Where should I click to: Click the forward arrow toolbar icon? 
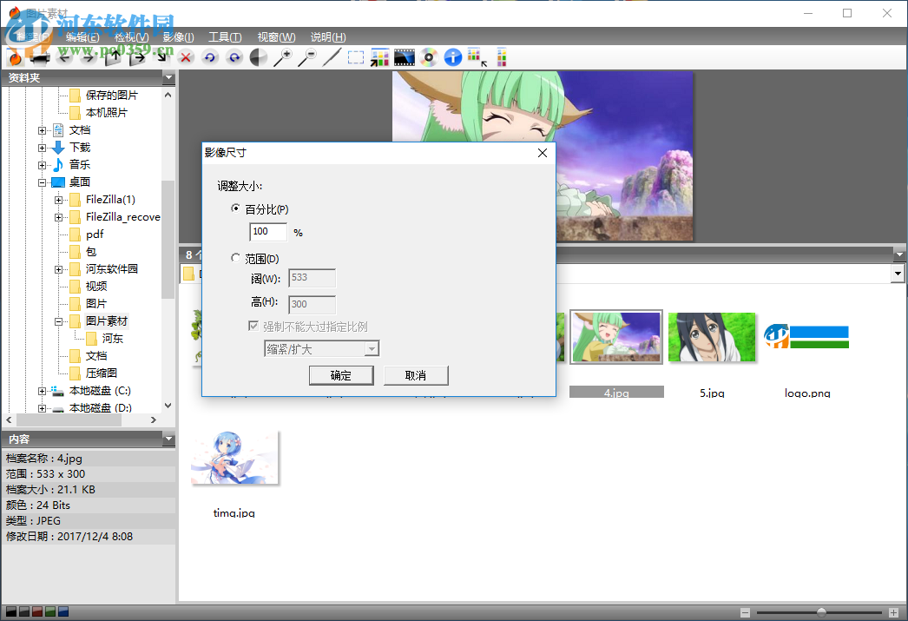click(x=89, y=57)
